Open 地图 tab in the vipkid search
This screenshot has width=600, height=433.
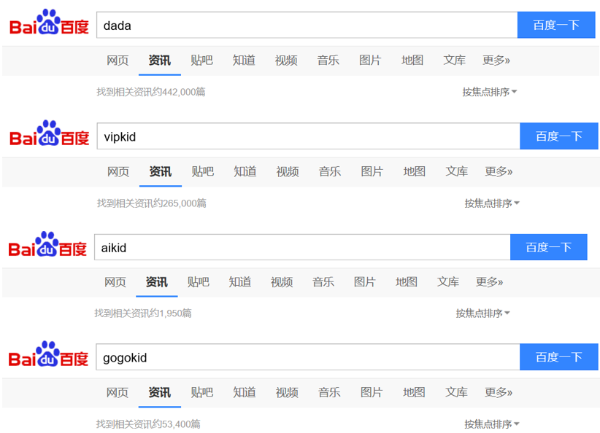click(415, 171)
